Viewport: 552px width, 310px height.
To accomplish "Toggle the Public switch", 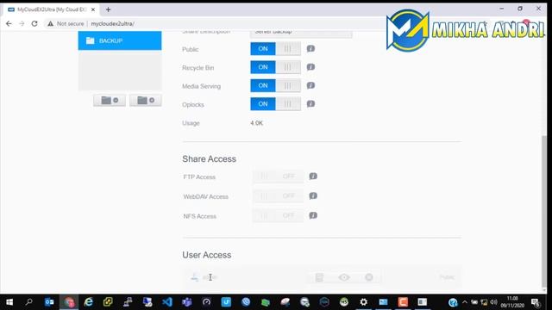I will point(276,49).
